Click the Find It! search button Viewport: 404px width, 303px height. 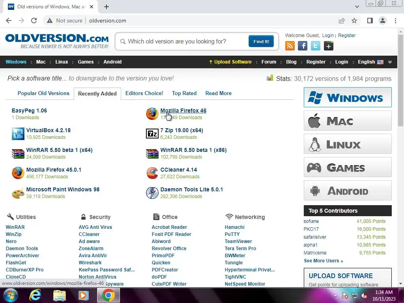click(x=261, y=41)
